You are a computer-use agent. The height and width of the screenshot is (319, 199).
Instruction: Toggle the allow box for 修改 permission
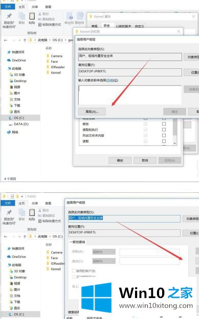pyautogui.click(x=145, y=124)
